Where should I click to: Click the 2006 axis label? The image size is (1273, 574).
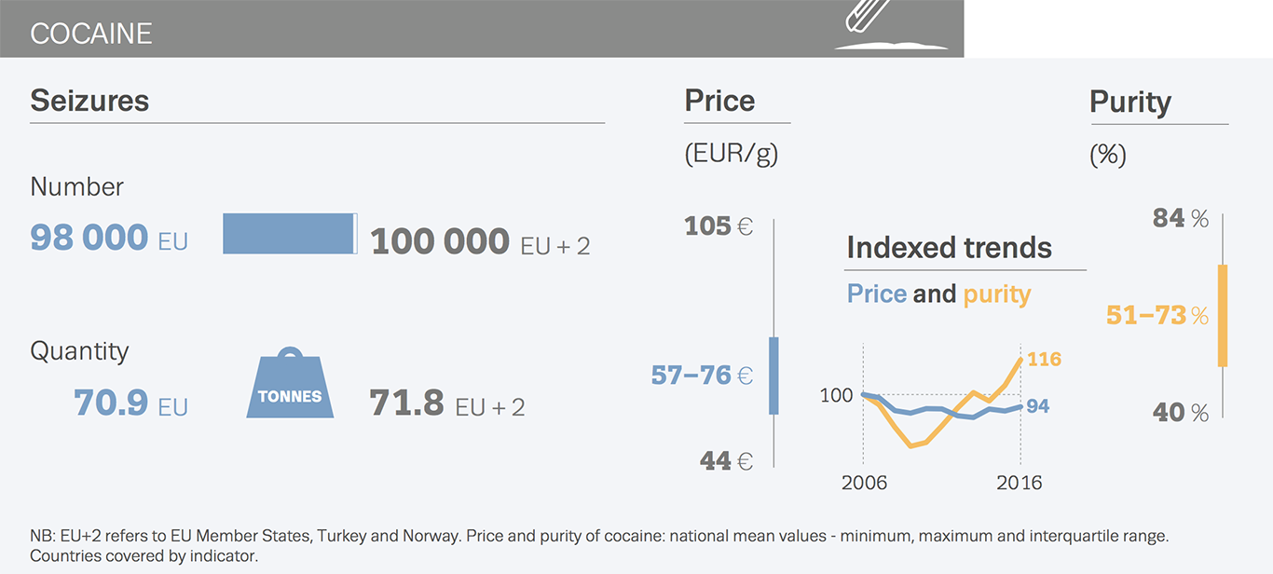[x=864, y=483]
